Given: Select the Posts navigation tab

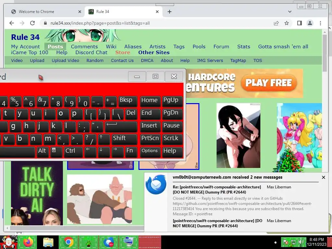Looking at the screenshot, I should [x=55, y=47].
